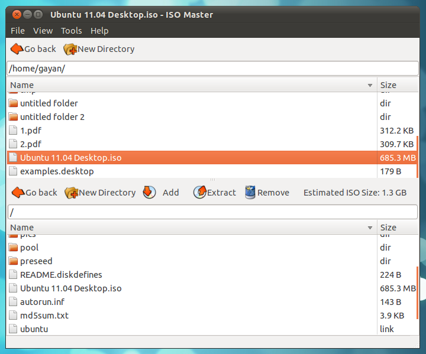The image size is (426, 354).
Task: Select the untitled folder 2 folder icon
Action: tap(13, 117)
